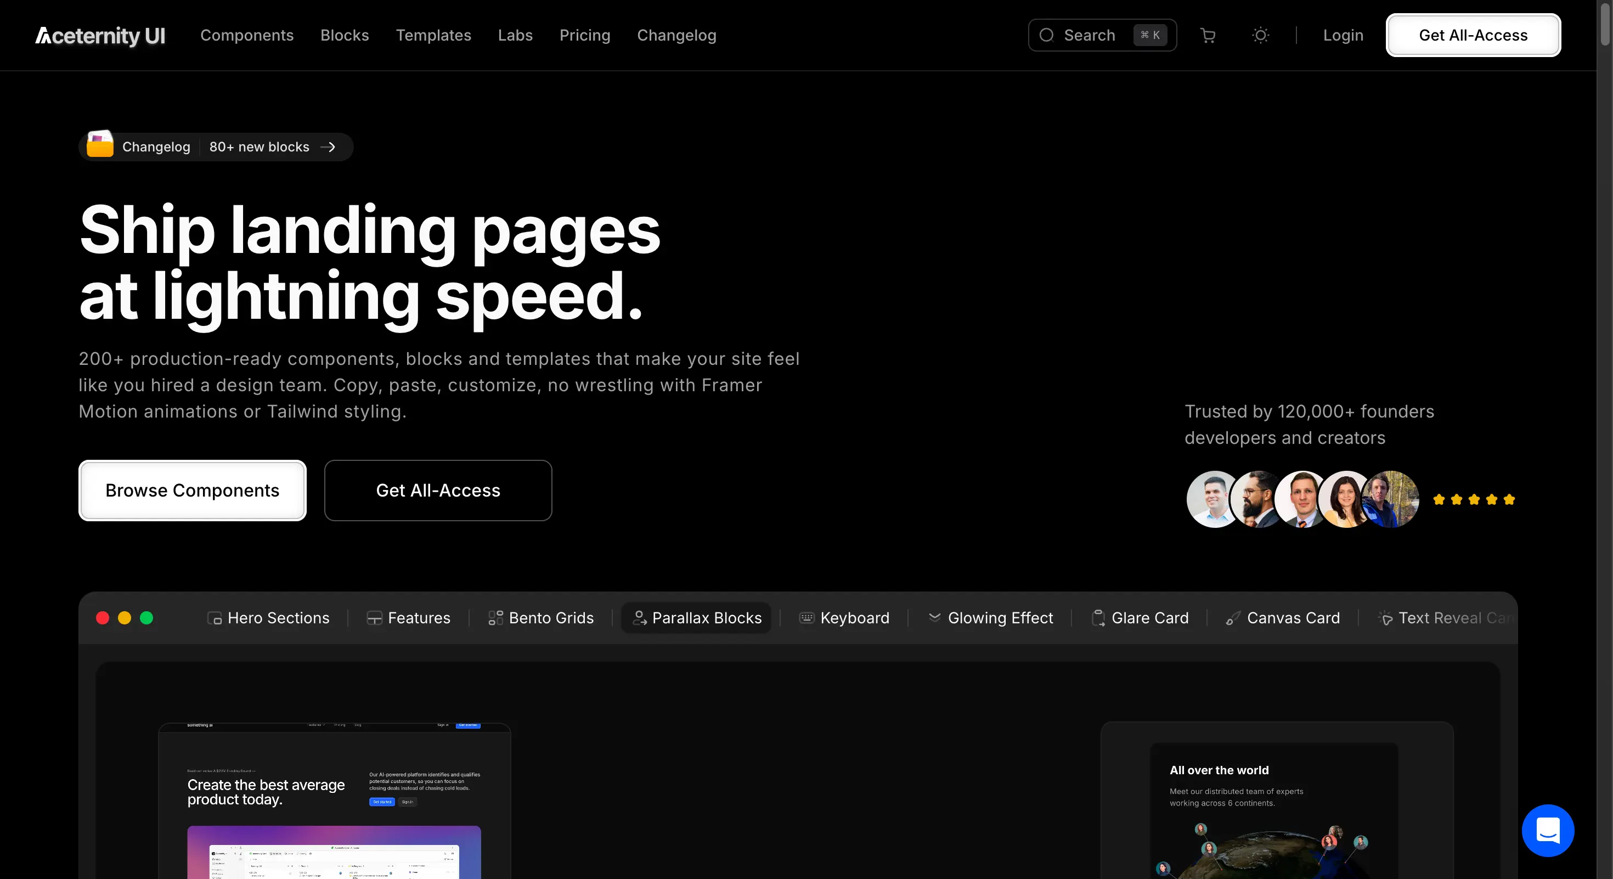The width and height of the screenshot is (1613, 879).
Task: Go to the Pricing page
Action: tap(585, 36)
